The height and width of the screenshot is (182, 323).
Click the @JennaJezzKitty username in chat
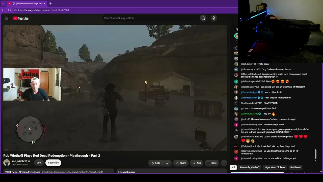[249, 114]
